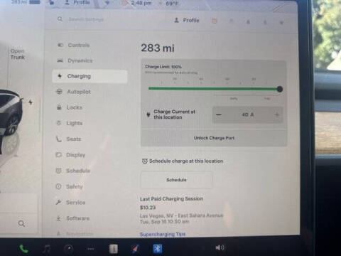Tap the lock icon in top status bar
The width and height of the screenshot is (341, 256).
[x=52, y=3]
